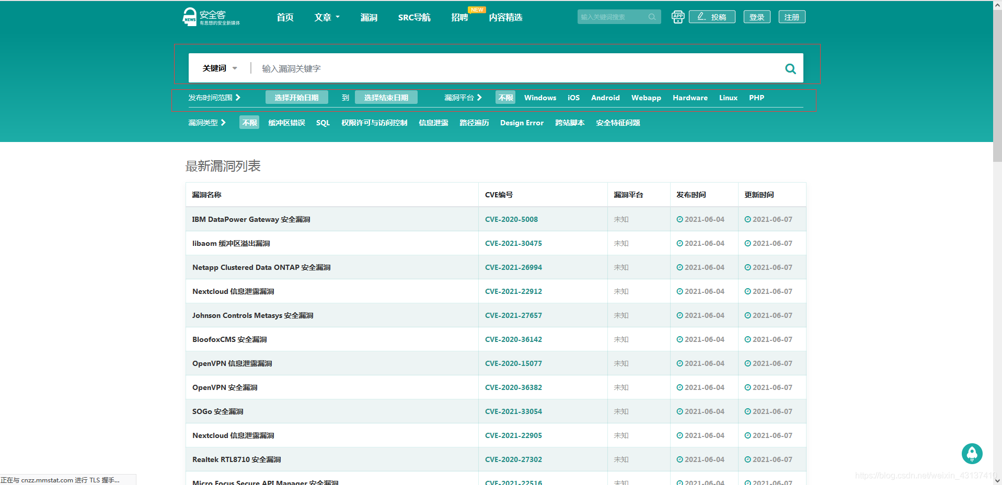Open IBM DataPower Gateway 安全漏洞 entry
The height and width of the screenshot is (485, 1002).
[251, 219]
